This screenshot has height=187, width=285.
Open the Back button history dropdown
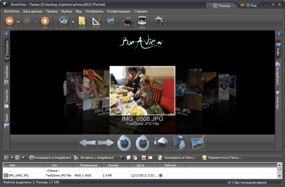pos(18,22)
